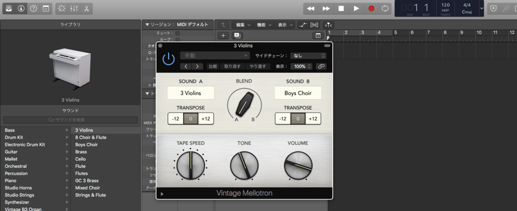Click the Tone knob
The height and width of the screenshot is (211, 517).
(x=244, y=165)
